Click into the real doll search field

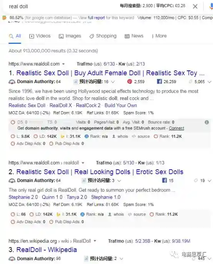tap(62, 7)
